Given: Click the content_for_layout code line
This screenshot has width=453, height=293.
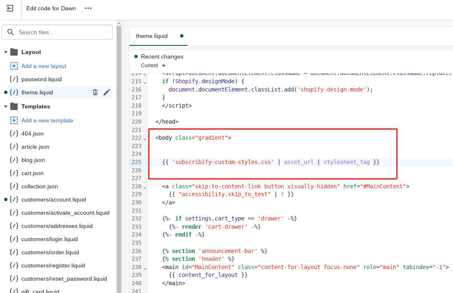Looking at the screenshot, I should point(208,275).
